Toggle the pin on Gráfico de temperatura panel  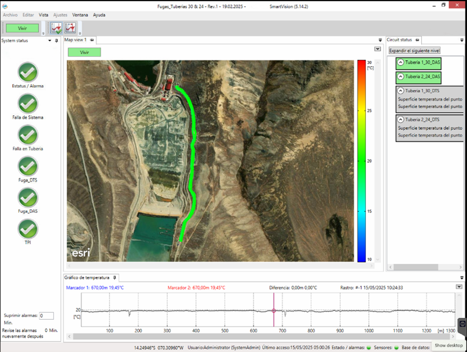[x=114, y=278]
